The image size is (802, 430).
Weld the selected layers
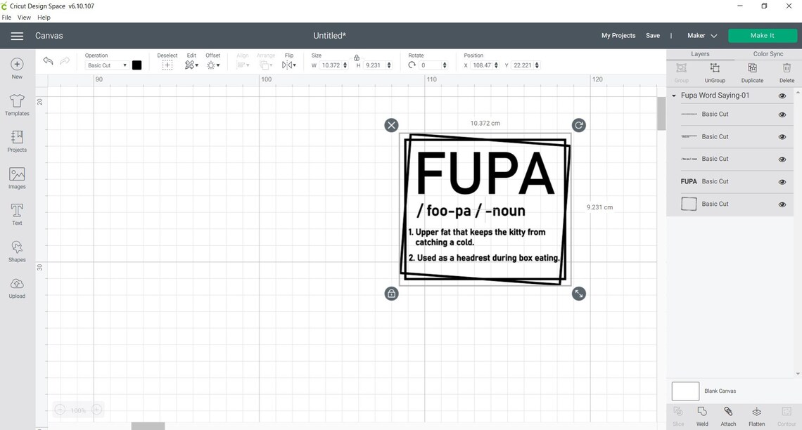pos(701,415)
